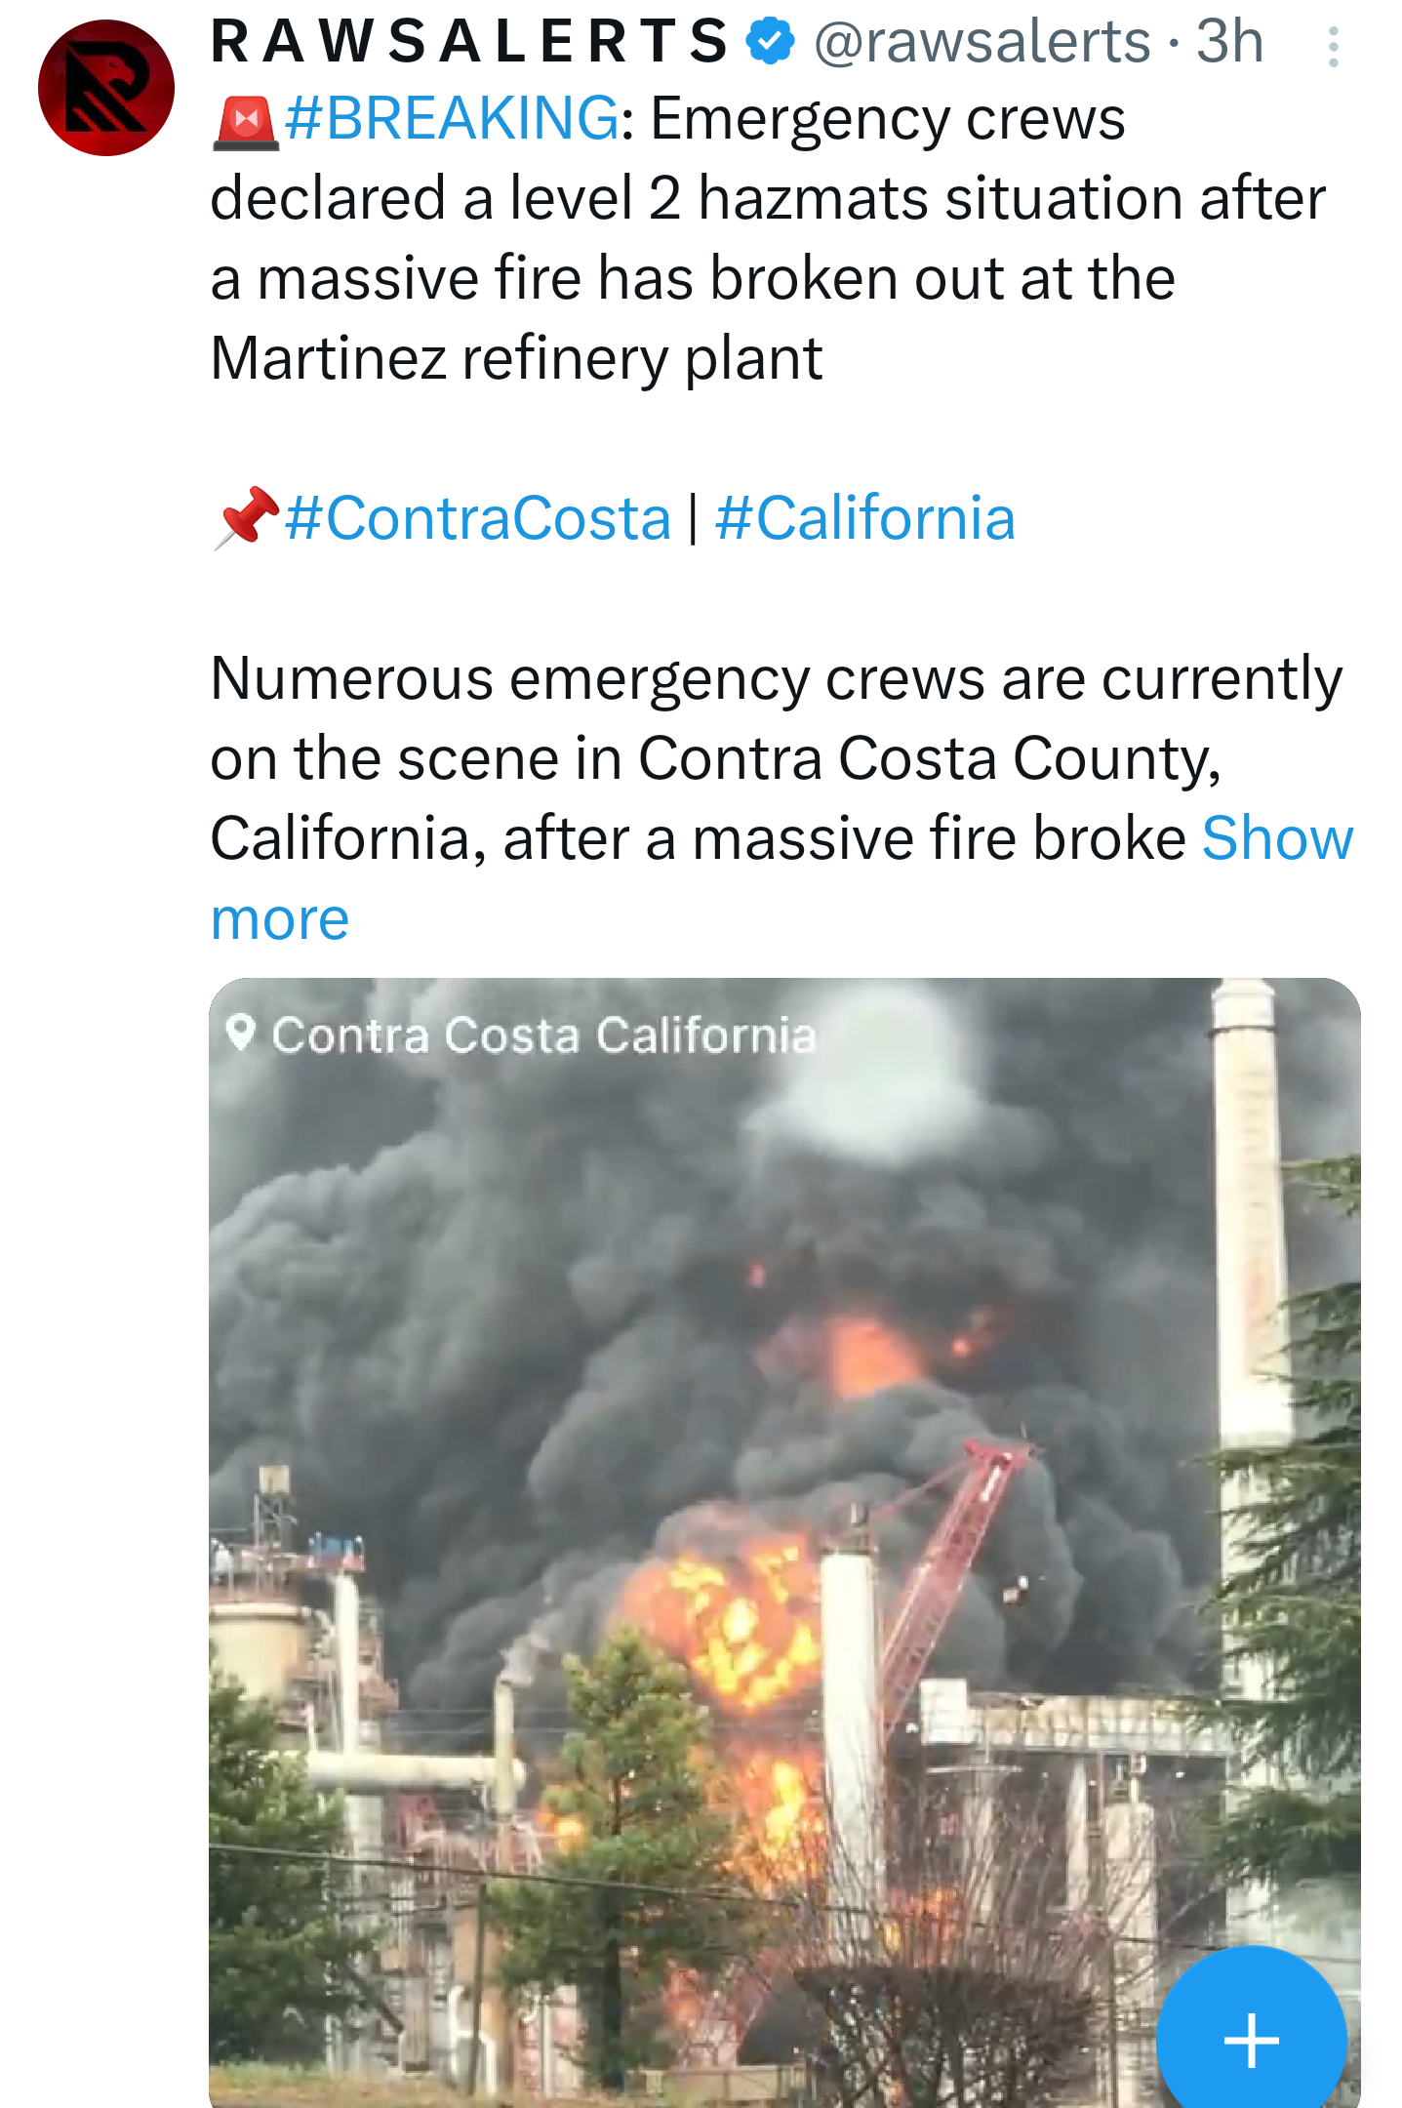Open the #California hashtag
This screenshot has height=2108, width=1402.
click(x=865, y=517)
